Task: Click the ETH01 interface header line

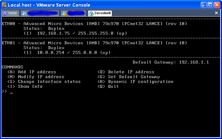Action: [94, 43]
